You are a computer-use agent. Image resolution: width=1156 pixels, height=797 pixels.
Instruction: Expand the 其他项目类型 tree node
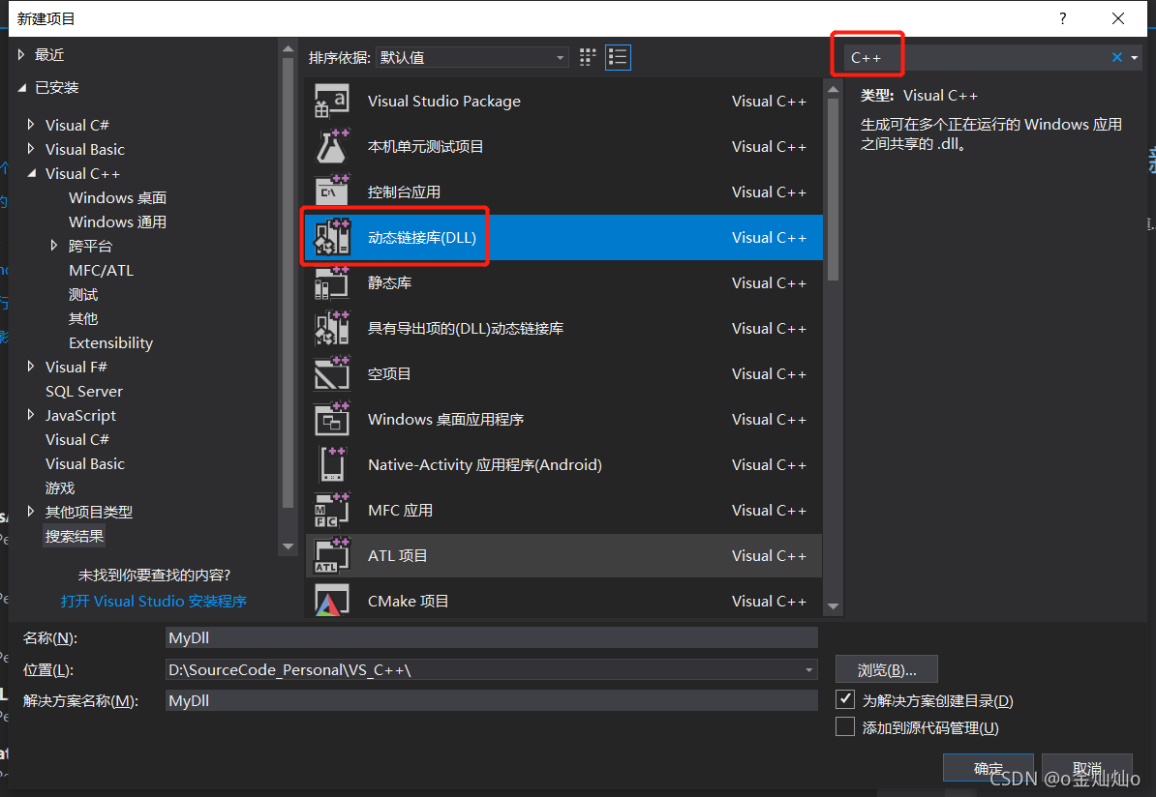pos(30,512)
